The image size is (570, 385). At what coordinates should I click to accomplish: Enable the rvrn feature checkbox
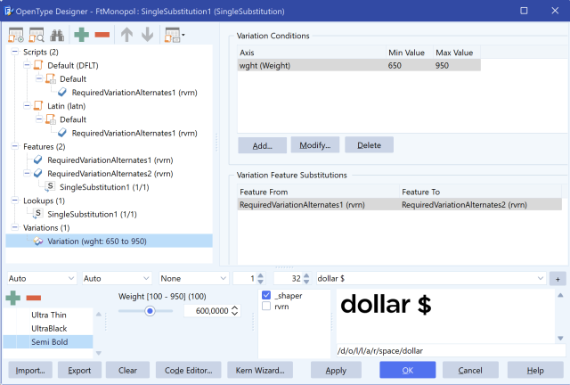(266, 307)
